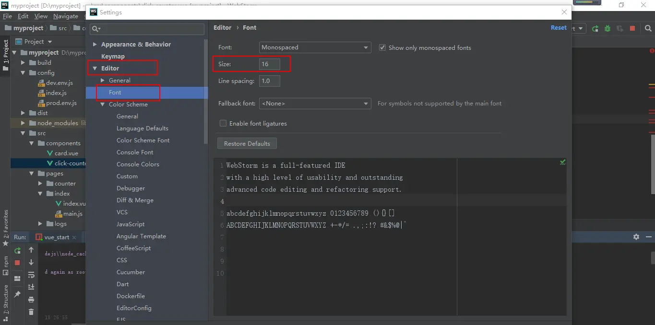Image resolution: width=655 pixels, height=325 pixels.
Task: Toggle Show only monospaced fonts checkbox
Action: [x=382, y=47]
